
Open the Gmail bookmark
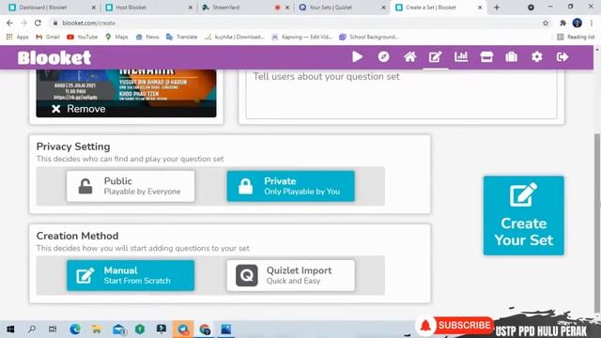click(48, 37)
